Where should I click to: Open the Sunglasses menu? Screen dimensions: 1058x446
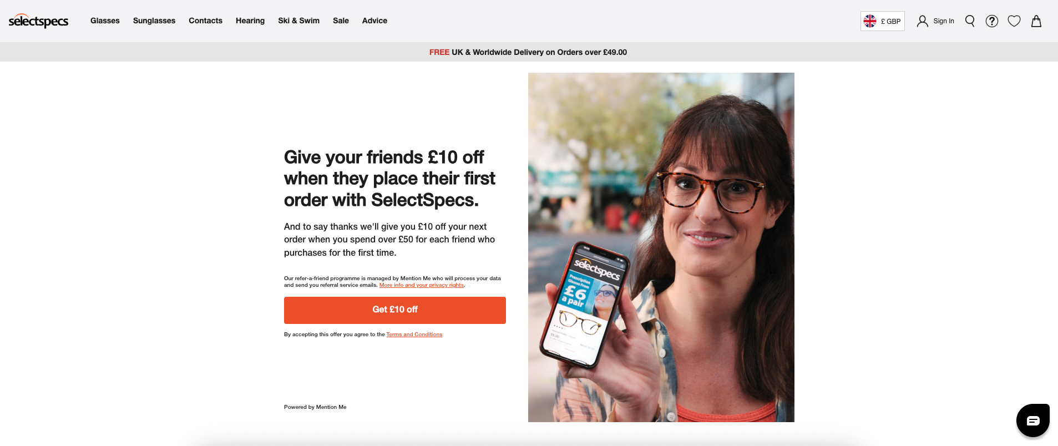154,21
